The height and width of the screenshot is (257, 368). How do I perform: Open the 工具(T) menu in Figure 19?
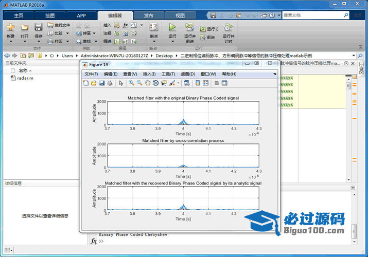point(168,74)
